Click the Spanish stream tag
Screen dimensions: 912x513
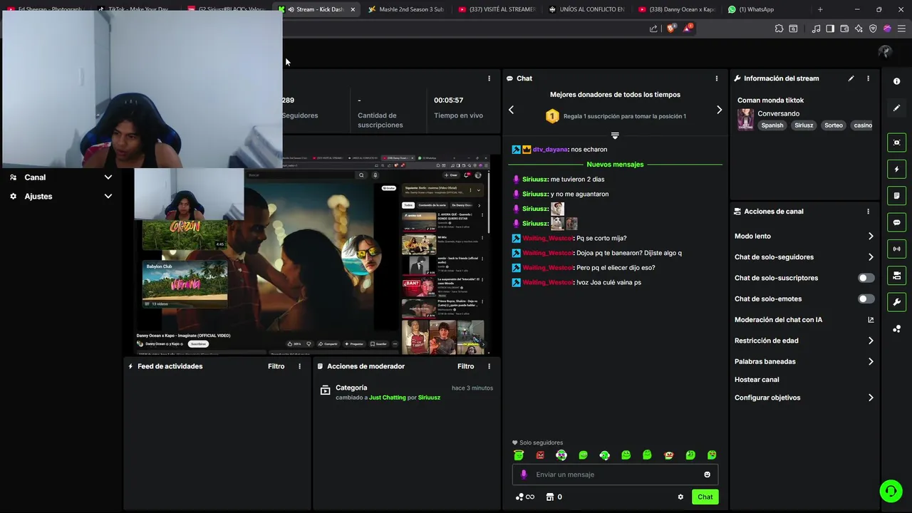[772, 125]
